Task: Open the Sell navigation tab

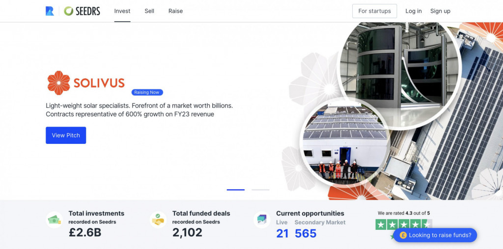Action: (x=149, y=11)
